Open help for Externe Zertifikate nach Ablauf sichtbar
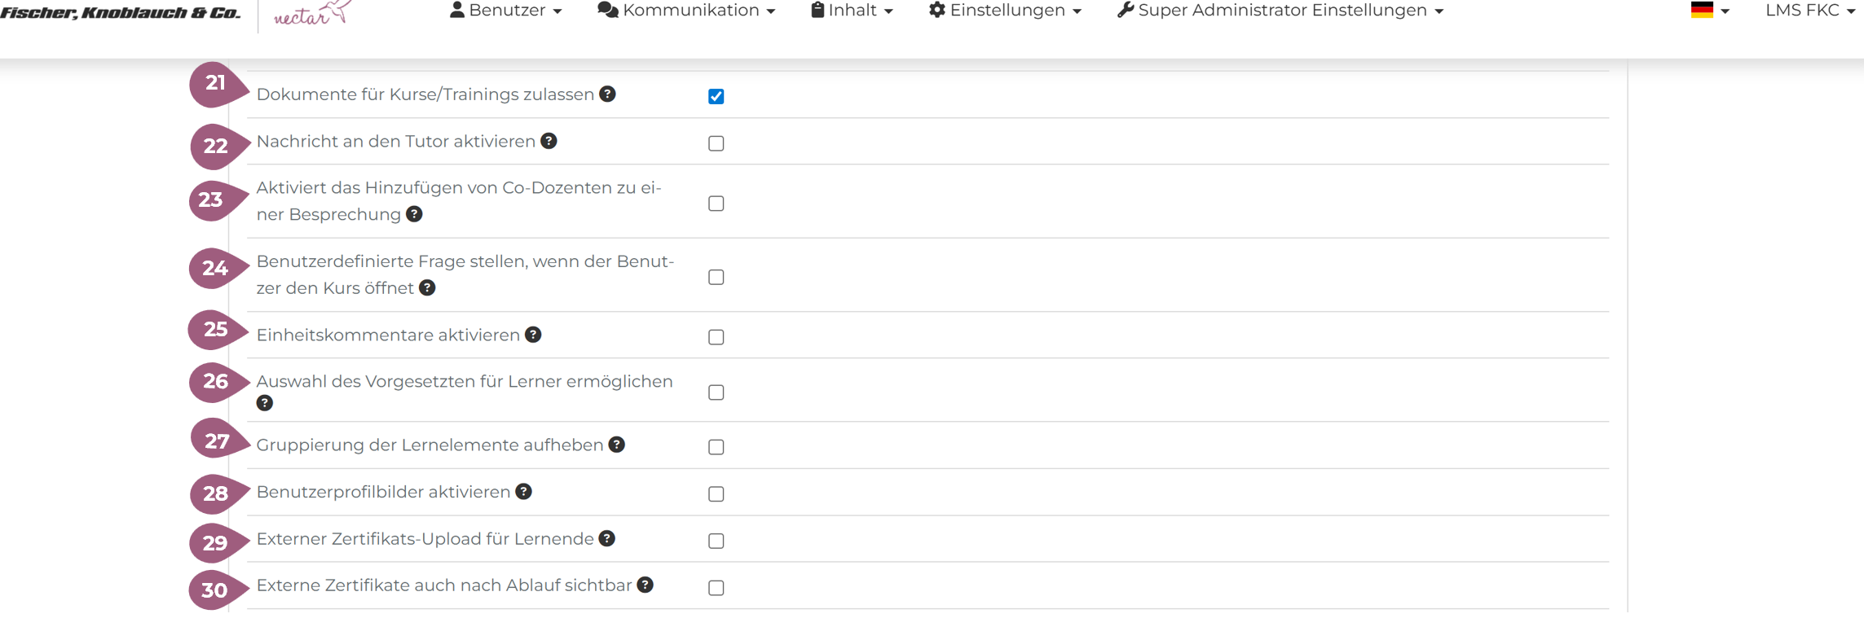1864x640 pixels. 646,585
